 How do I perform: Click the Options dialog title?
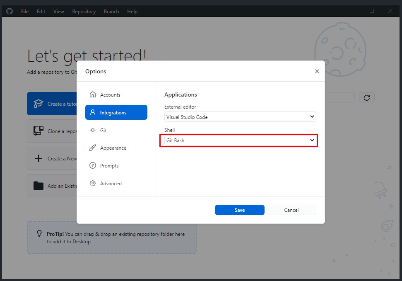pos(96,71)
